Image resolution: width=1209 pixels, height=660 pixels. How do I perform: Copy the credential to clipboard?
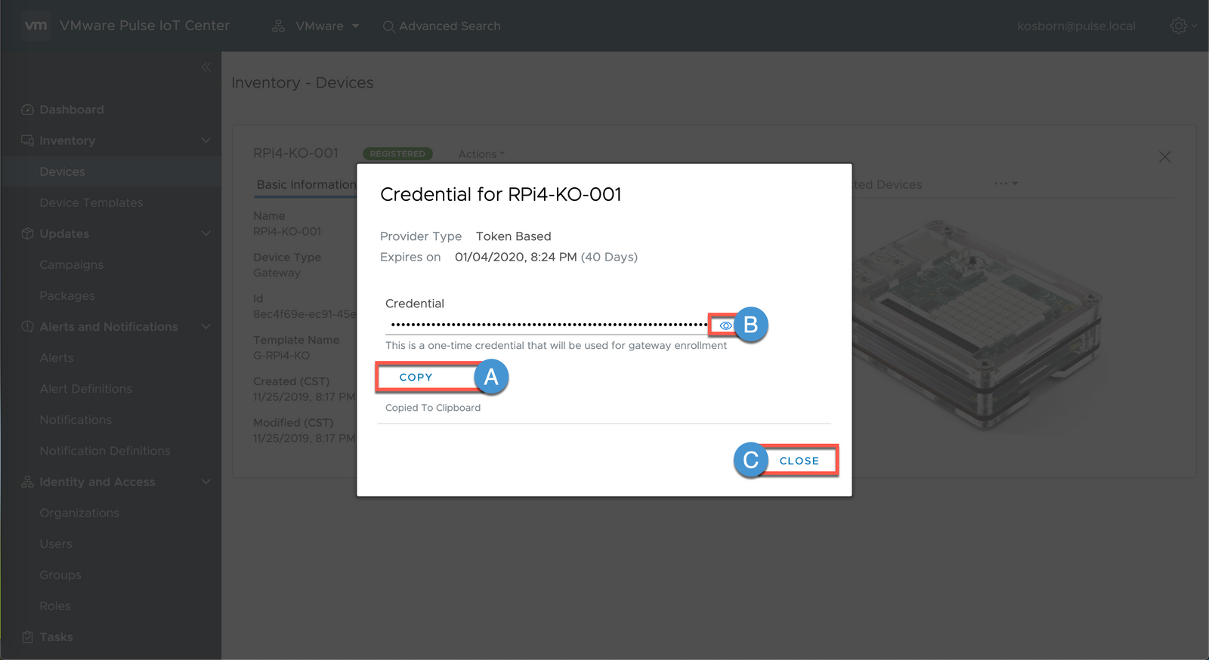pyautogui.click(x=416, y=377)
